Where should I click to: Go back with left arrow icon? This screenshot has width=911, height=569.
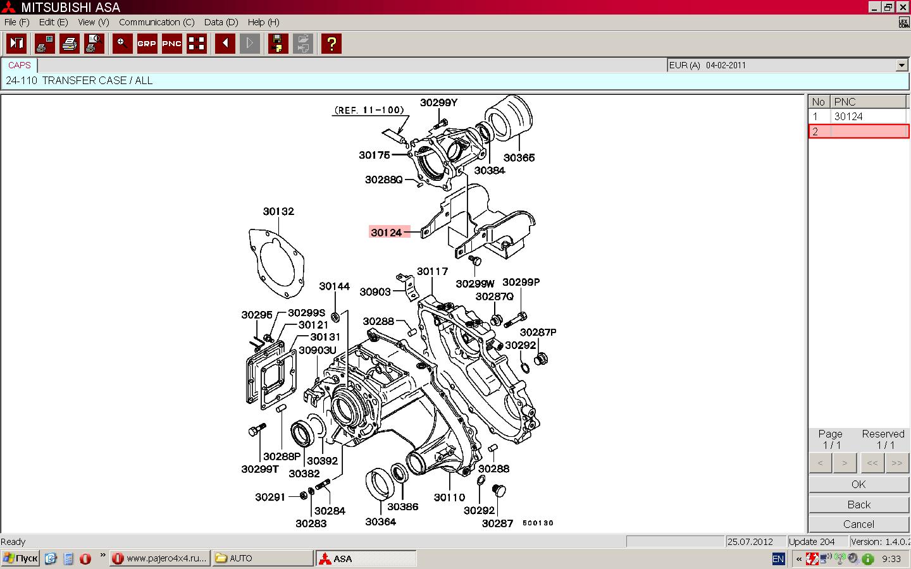tap(225, 44)
